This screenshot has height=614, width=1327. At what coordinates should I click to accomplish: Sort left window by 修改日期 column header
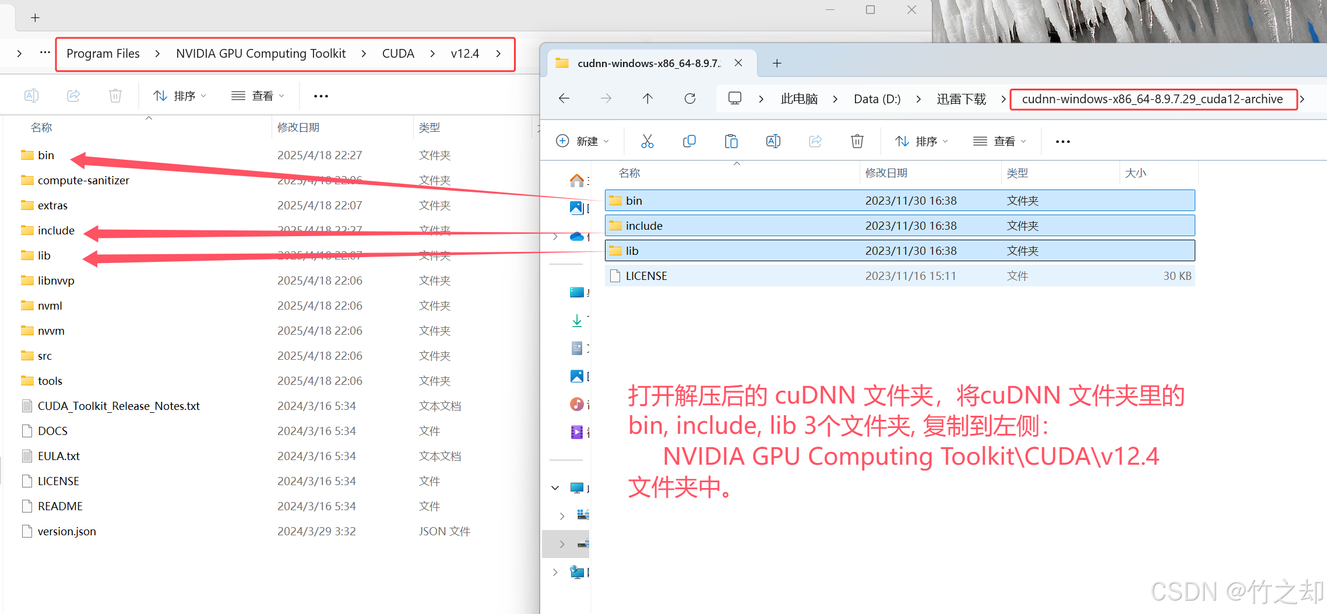click(298, 127)
